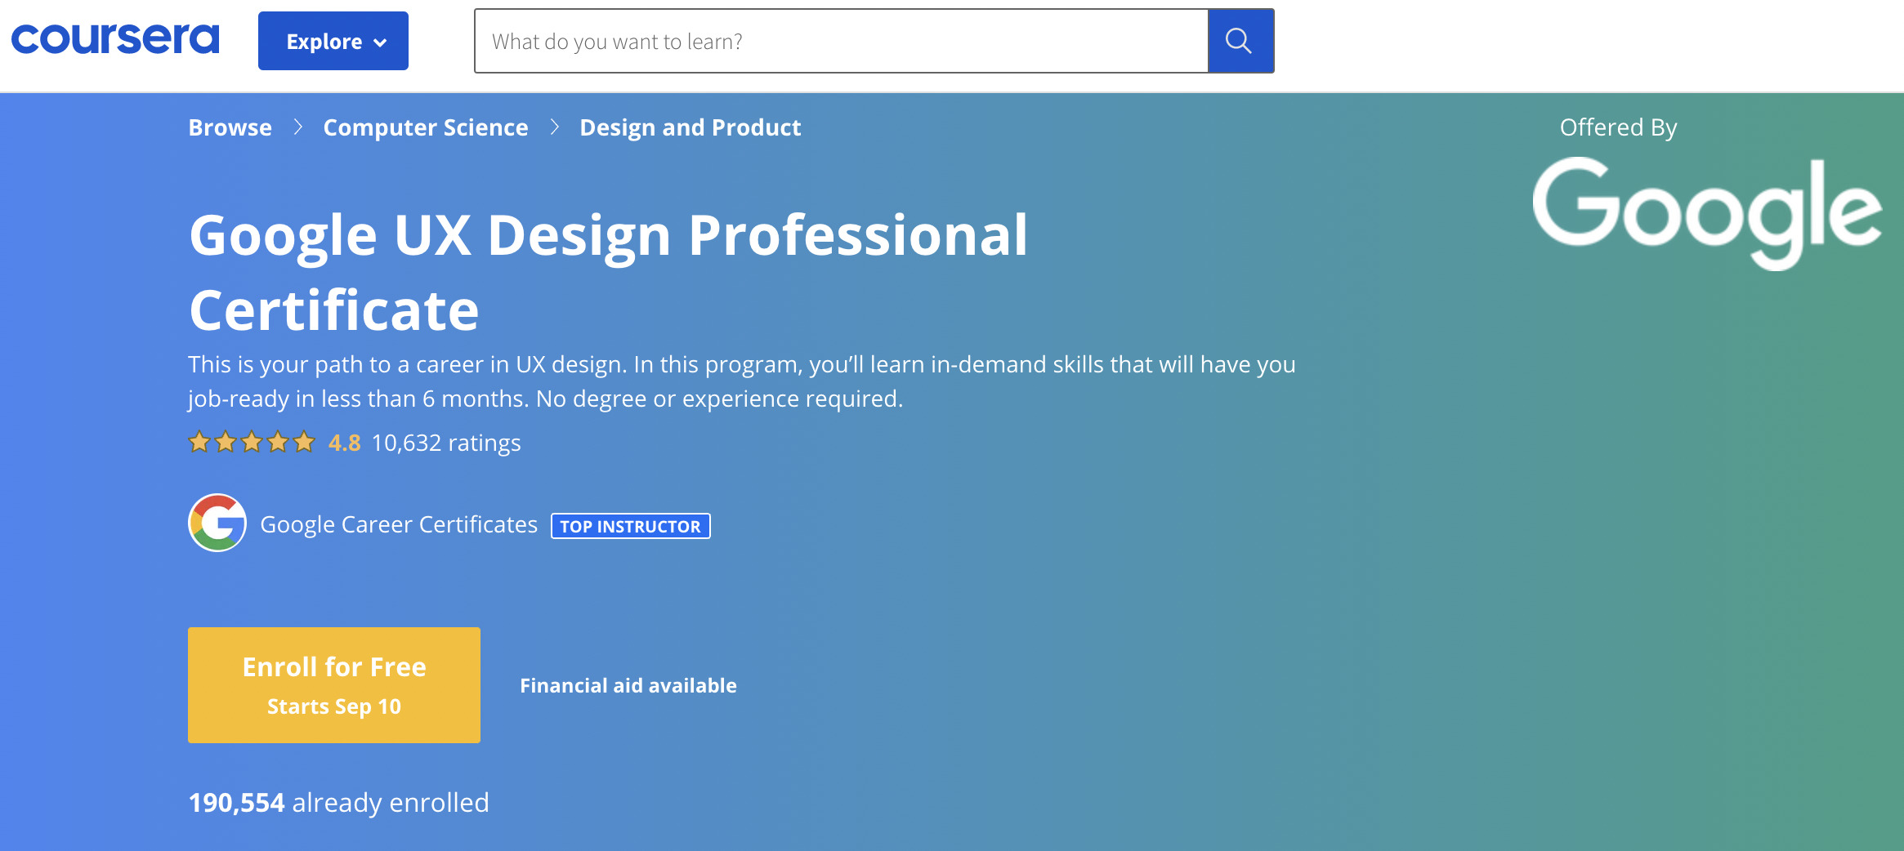Click the Coursera logo
The image size is (1904, 851).
tap(115, 39)
